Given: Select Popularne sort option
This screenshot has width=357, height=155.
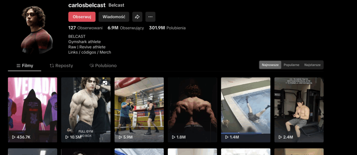Looking at the screenshot, I should 291,65.
